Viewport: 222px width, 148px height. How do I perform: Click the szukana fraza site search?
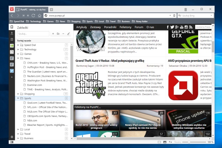[203, 27]
